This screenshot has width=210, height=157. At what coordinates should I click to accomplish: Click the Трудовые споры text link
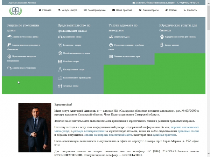71,86
